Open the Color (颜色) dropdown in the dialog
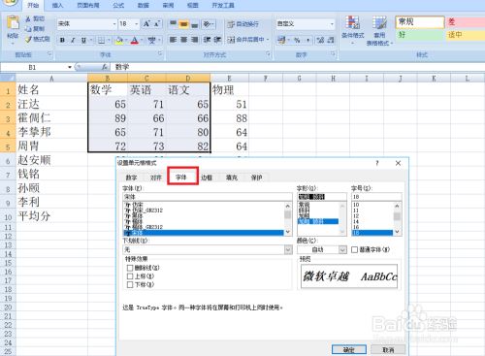The width and height of the screenshot is (485, 356). point(342,249)
